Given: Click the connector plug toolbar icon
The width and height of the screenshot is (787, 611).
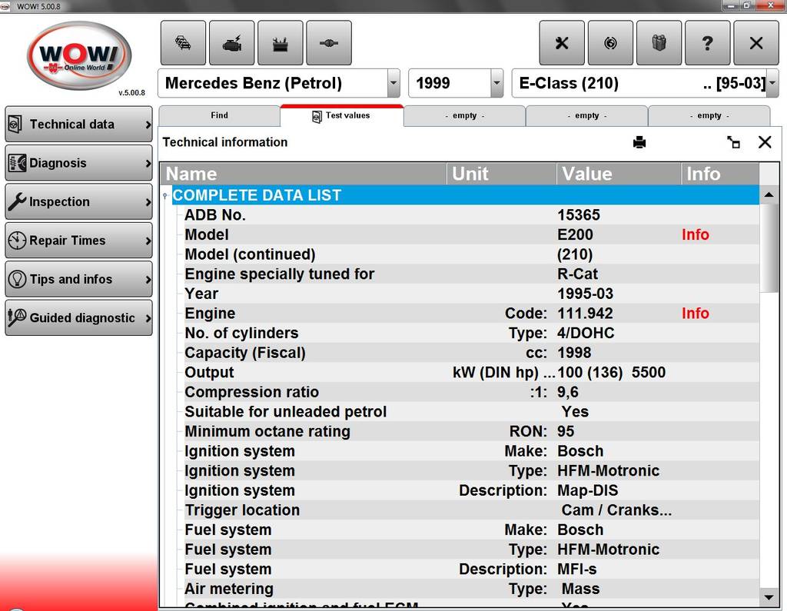Looking at the screenshot, I should tap(329, 43).
